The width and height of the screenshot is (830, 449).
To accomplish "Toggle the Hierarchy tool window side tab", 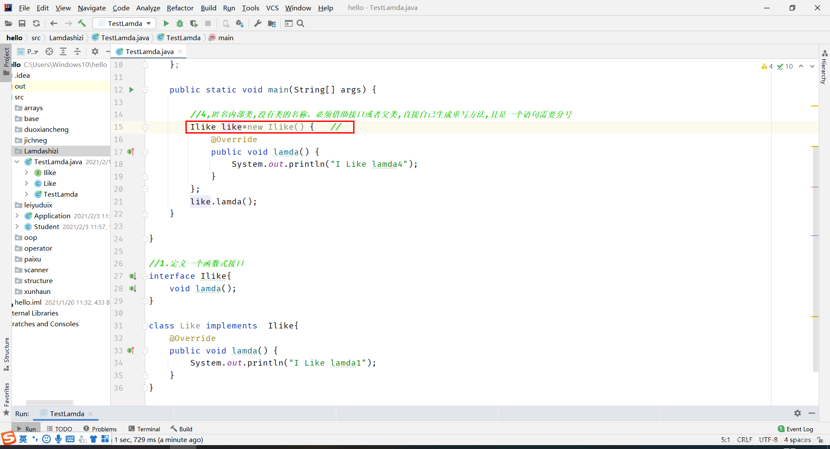I will point(824,67).
